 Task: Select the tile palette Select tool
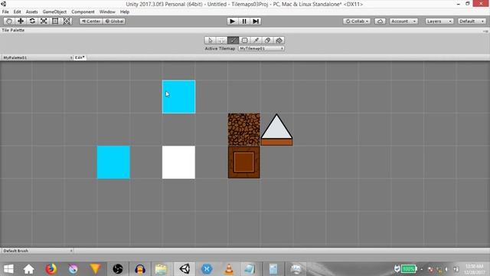tap(210, 41)
